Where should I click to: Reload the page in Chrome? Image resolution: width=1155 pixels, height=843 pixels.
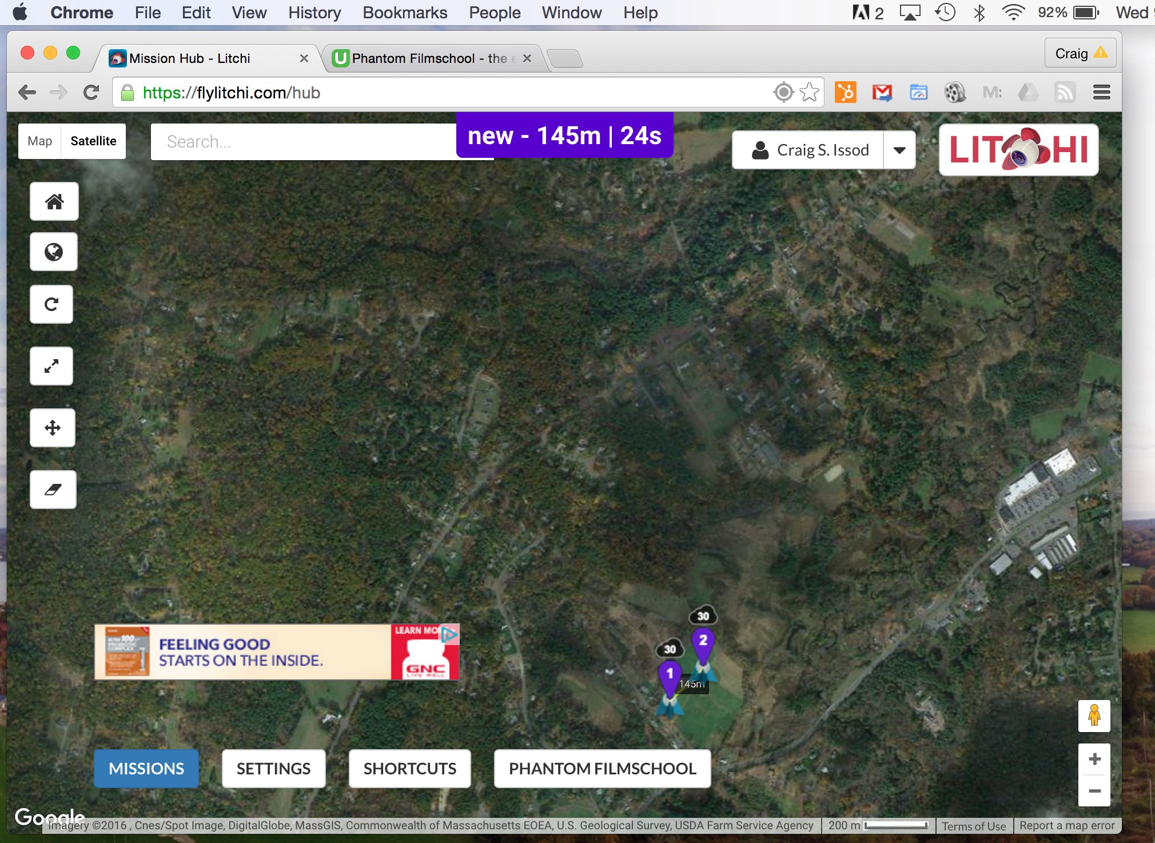(91, 92)
